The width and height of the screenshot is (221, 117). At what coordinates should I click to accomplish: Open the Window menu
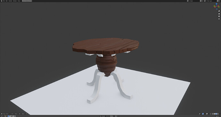click(15, 1)
